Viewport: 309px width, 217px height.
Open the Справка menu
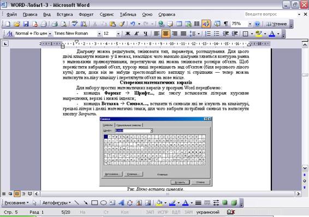pos(167,14)
